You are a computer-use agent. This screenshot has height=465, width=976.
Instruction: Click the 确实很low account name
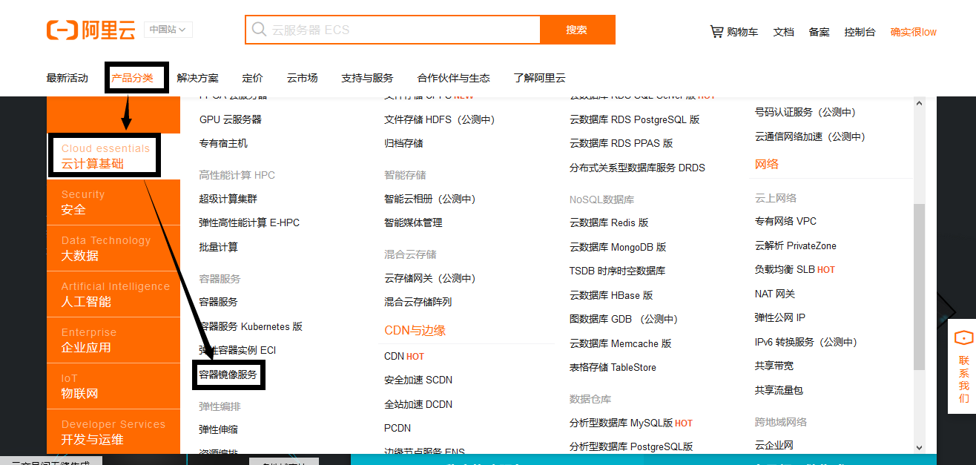click(913, 32)
